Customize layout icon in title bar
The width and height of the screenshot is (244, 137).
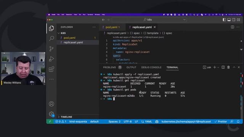[x=239, y=20]
